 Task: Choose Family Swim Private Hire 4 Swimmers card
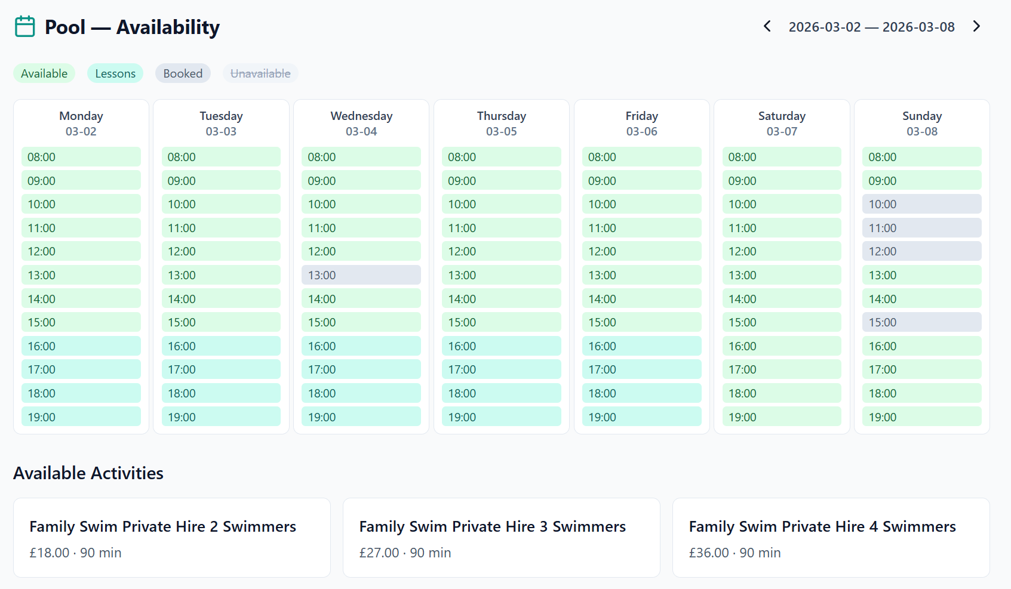tap(831, 538)
